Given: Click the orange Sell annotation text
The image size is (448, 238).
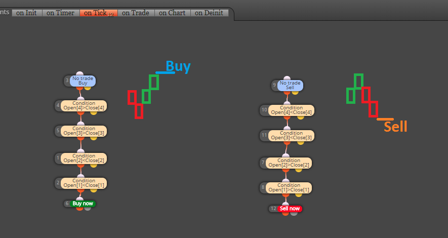Looking at the screenshot, I should pyautogui.click(x=395, y=127).
